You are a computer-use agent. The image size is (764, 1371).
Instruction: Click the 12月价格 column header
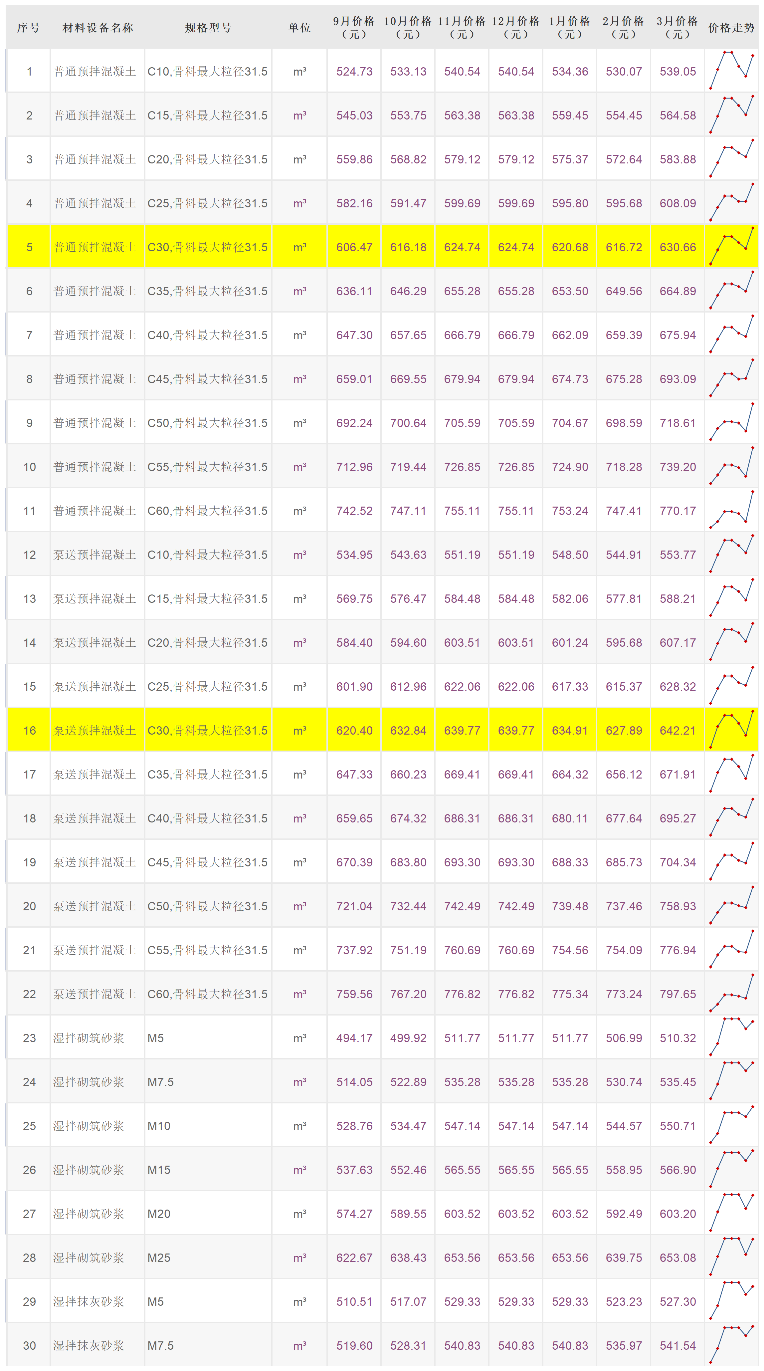515,28
